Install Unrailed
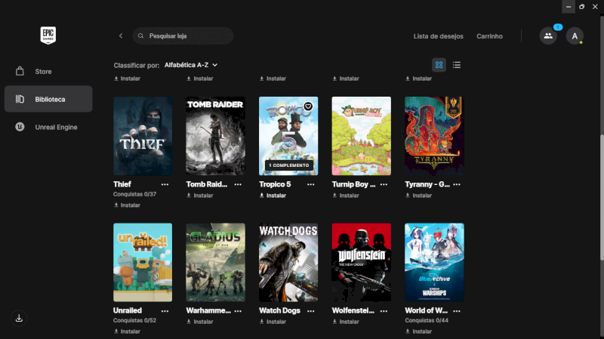Image resolution: width=604 pixels, height=339 pixels. coord(127,331)
